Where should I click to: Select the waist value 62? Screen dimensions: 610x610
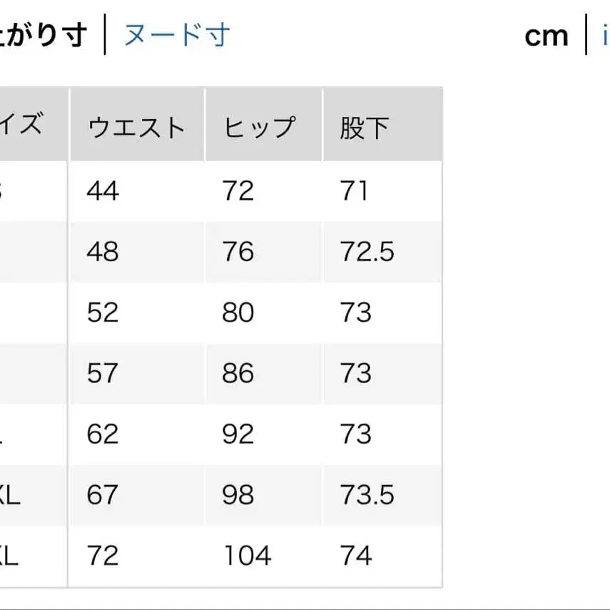pyautogui.click(x=101, y=434)
